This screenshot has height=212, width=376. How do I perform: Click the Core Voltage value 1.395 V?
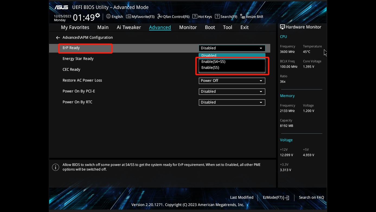coord(309,66)
